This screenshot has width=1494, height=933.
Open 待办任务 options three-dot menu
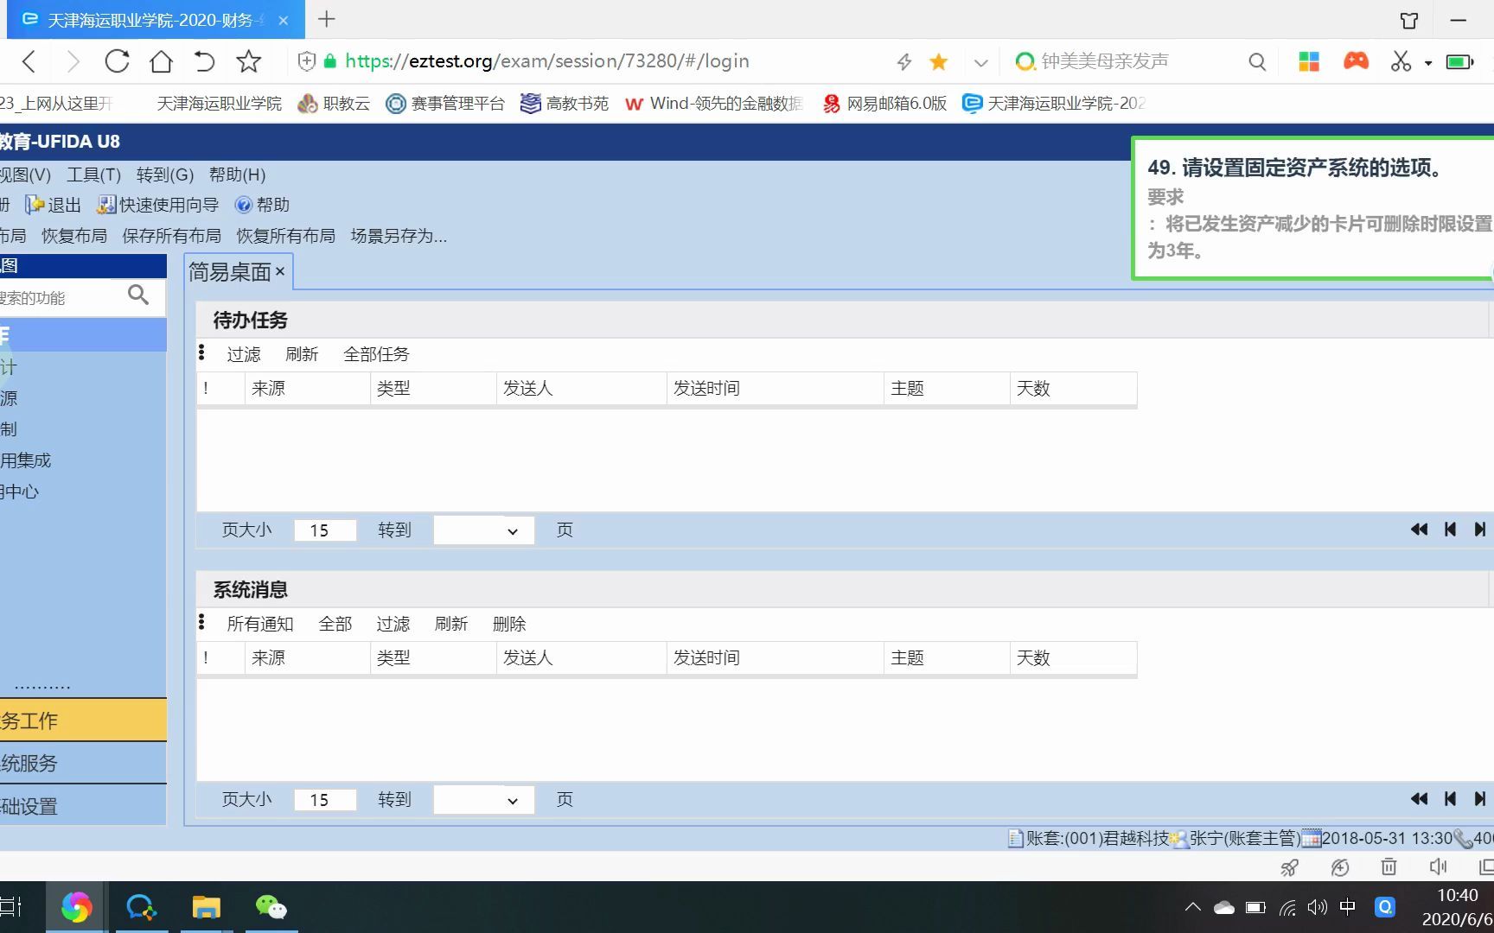coord(201,352)
